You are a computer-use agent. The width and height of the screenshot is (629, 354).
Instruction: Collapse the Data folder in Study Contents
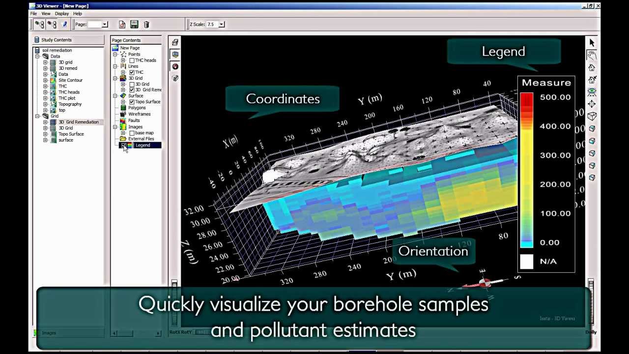(38, 57)
